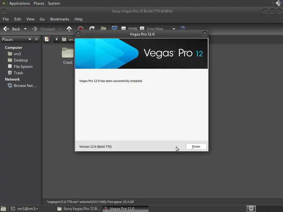Image resolution: width=283 pixels, height=212 pixels.
Task: Open the Computer toolbar icon
Action: pyautogui.click(x=115, y=28)
